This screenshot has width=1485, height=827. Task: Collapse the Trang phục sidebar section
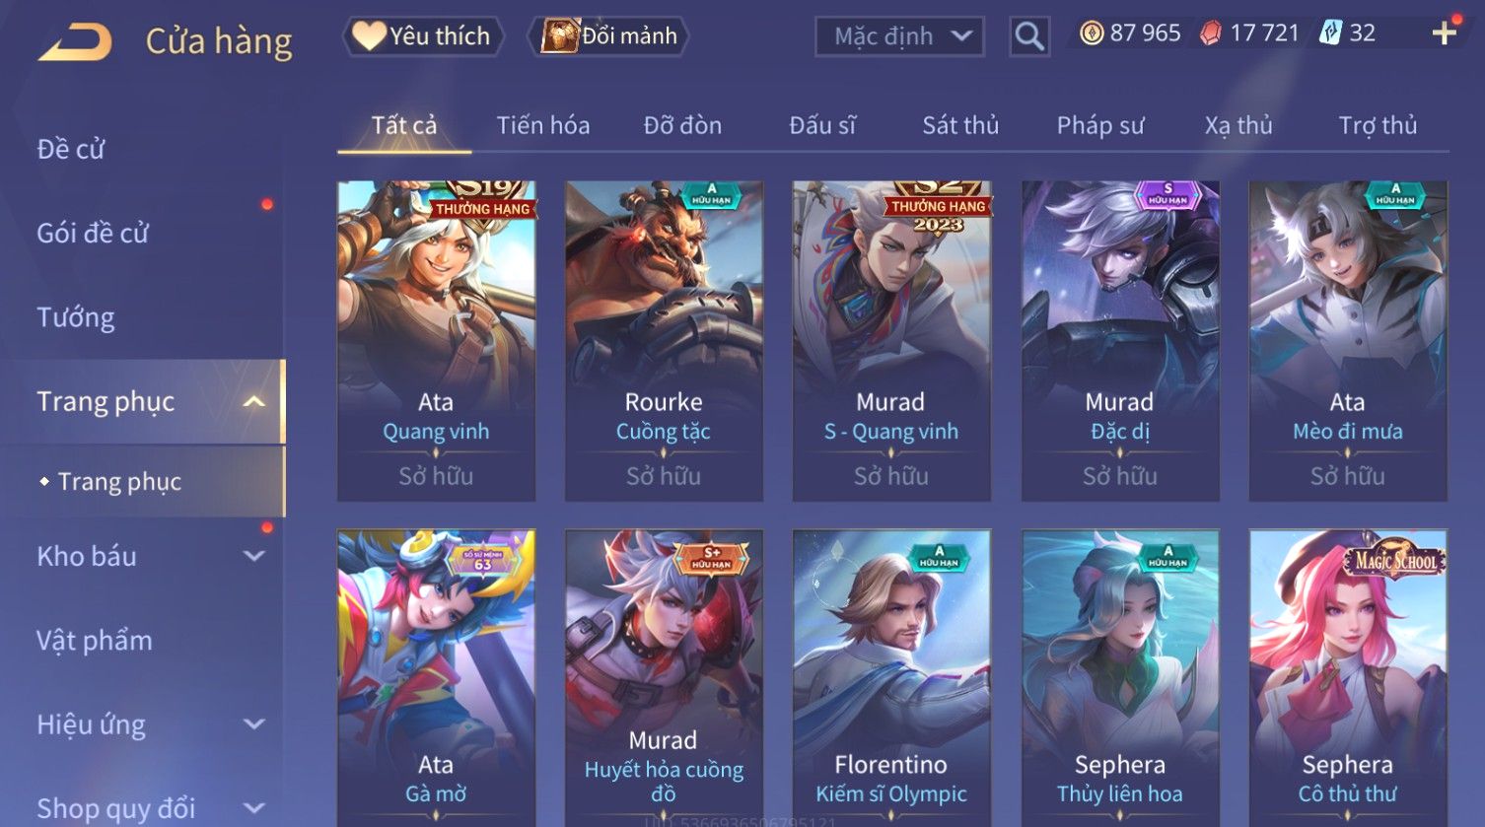coord(253,401)
